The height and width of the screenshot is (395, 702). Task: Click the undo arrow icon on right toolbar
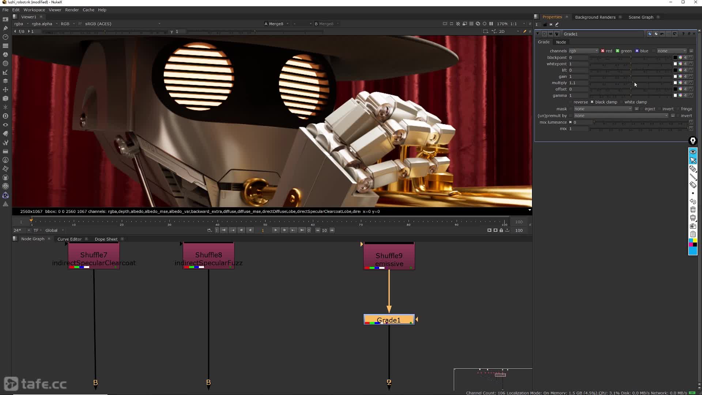[x=693, y=202]
